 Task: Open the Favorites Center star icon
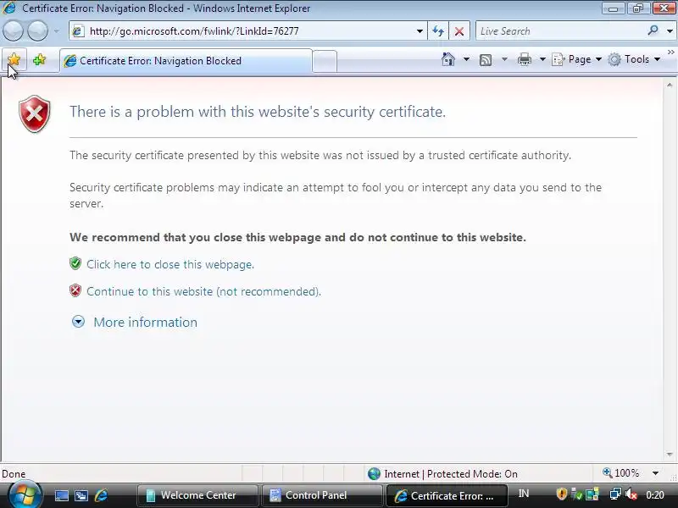click(x=14, y=59)
